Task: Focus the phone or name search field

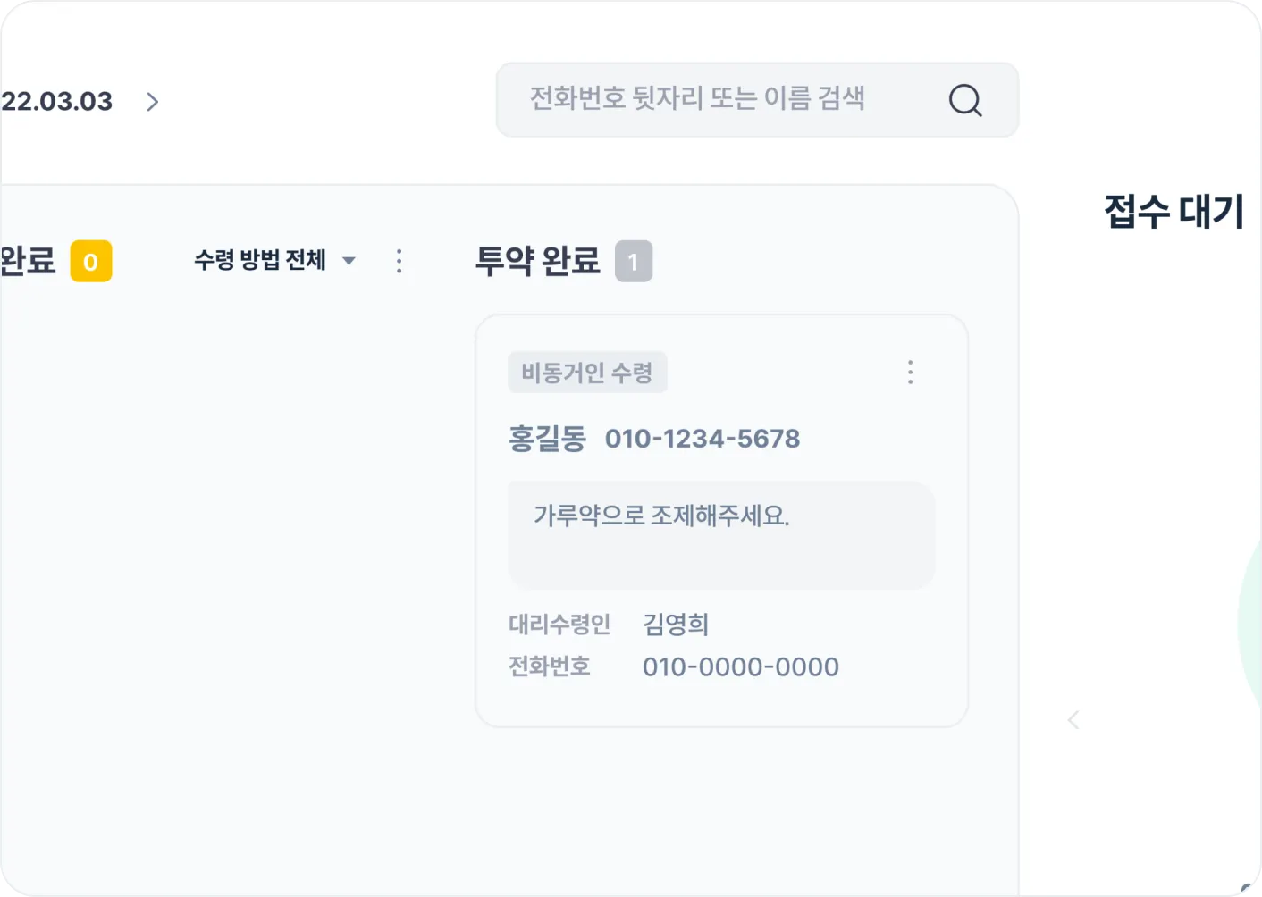Action: (715, 99)
